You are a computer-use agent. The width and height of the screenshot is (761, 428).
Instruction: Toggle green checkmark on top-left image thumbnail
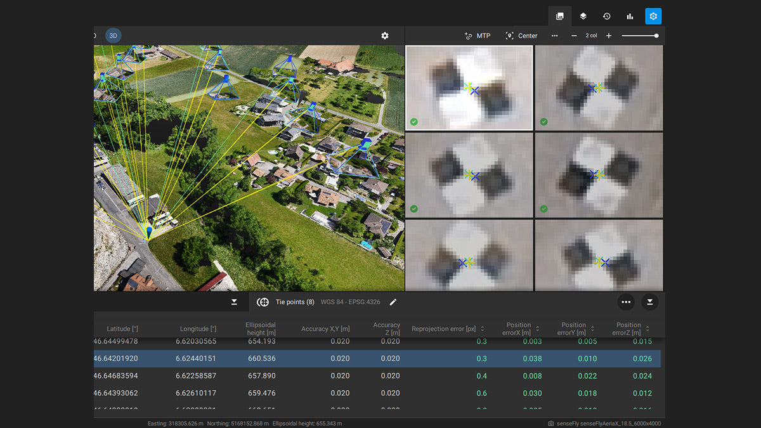(x=414, y=122)
